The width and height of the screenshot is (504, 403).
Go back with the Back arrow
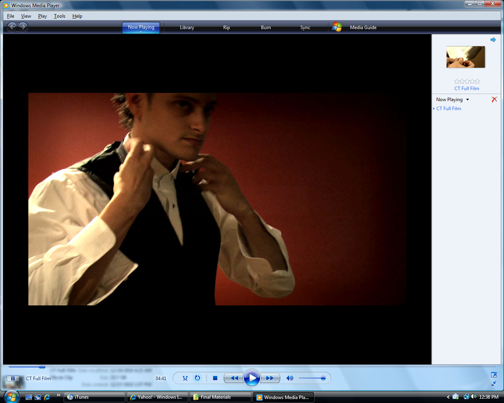[x=12, y=27]
